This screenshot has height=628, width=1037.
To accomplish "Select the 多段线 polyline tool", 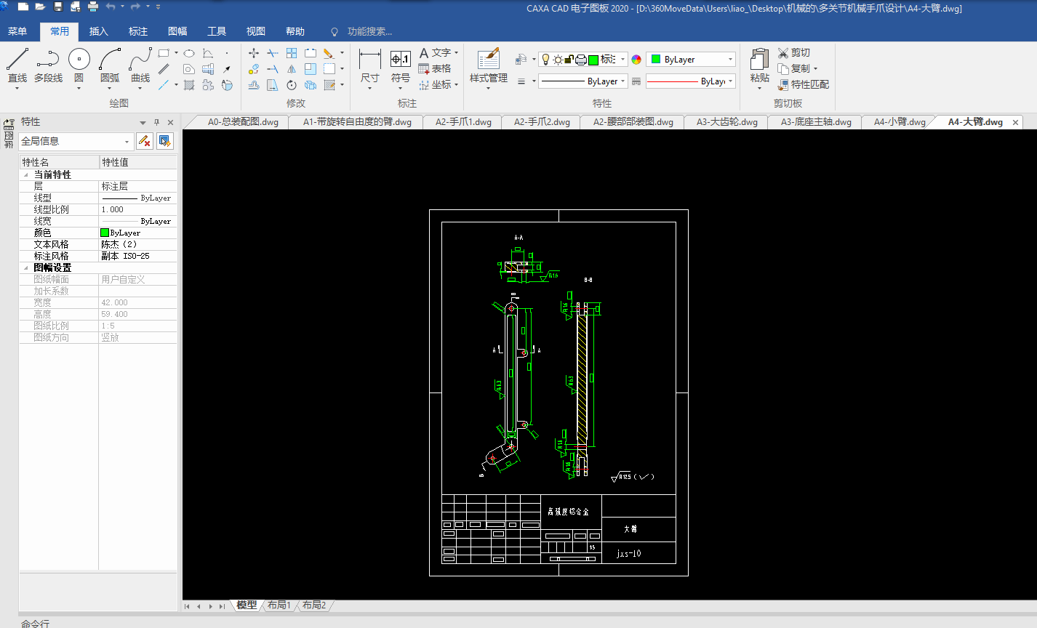I will [48, 65].
